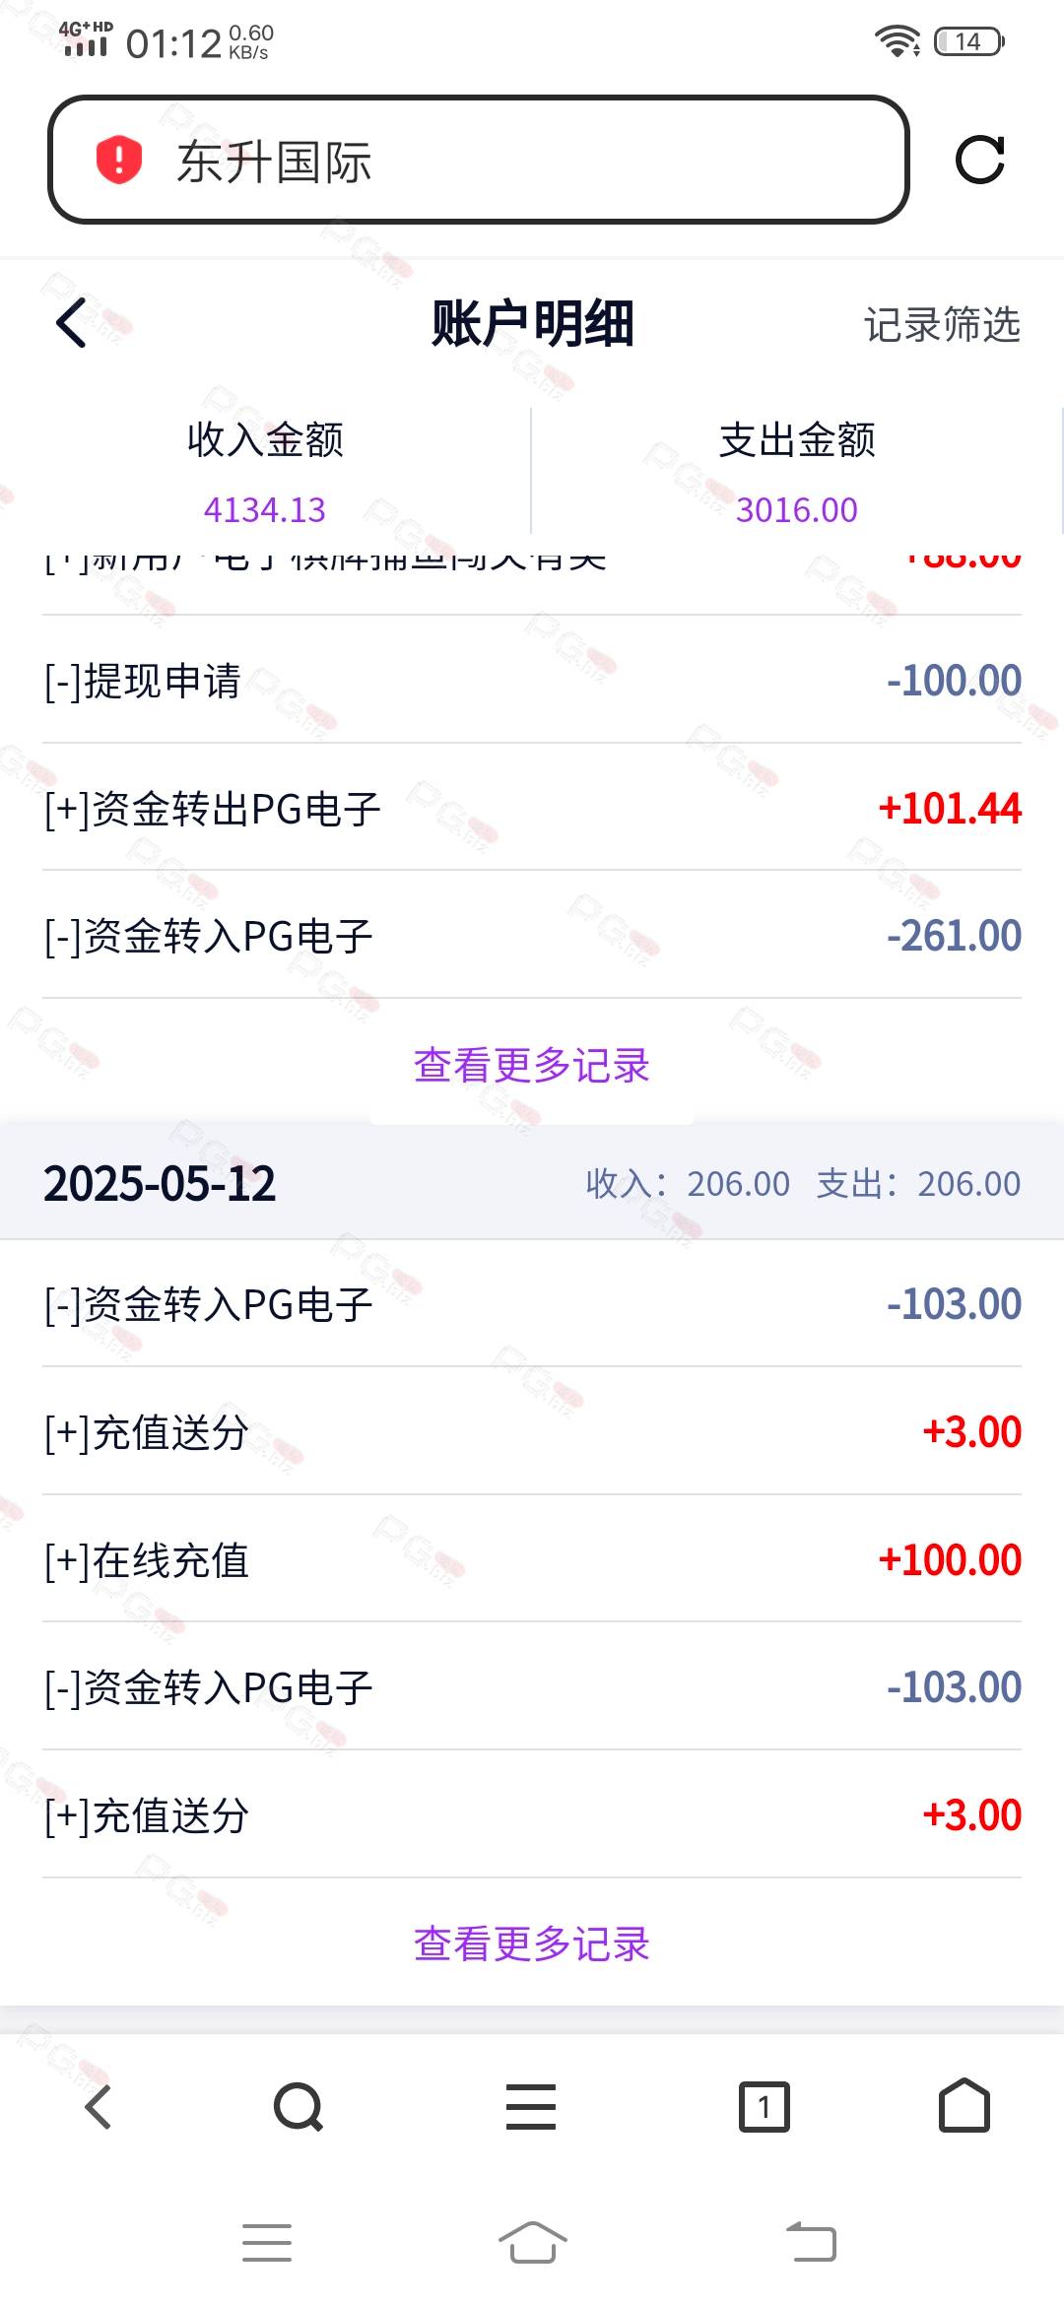Screen dimensions: 1064x2305
Task: Tap the back arrow beside 账户明细
Action: tap(72, 323)
